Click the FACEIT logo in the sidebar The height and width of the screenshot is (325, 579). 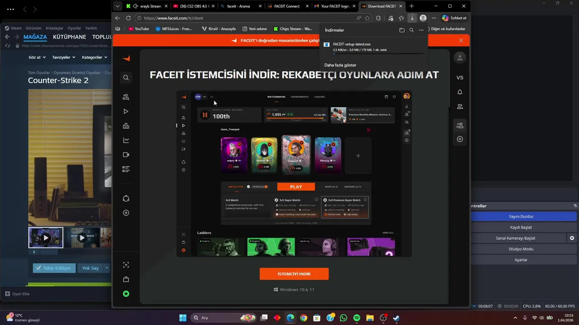coord(126,58)
